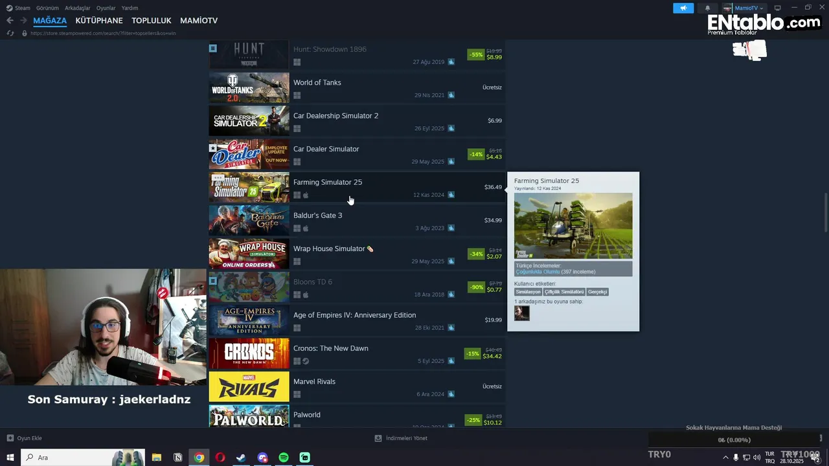Open Wrap House Simulator listing

(x=357, y=254)
